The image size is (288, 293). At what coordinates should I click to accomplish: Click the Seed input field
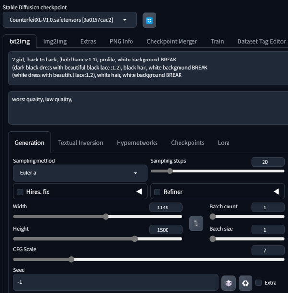pyautogui.click(x=116, y=282)
